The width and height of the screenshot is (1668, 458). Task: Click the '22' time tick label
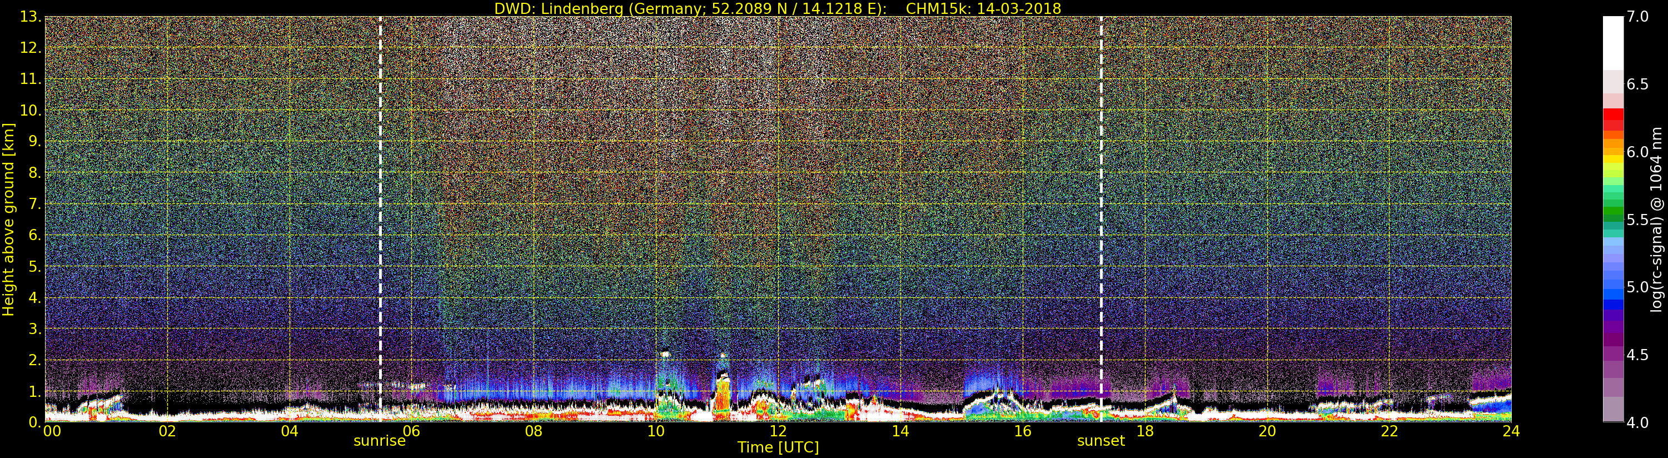tap(1389, 431)
